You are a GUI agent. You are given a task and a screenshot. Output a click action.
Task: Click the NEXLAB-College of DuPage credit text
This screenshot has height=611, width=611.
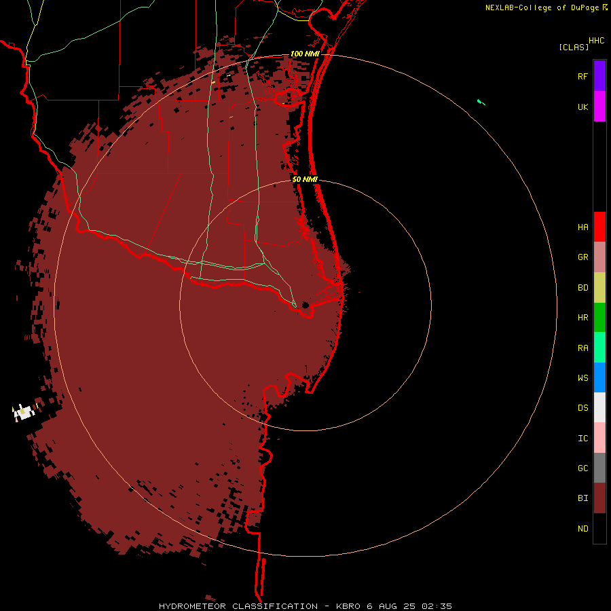[x=542, y=7]
